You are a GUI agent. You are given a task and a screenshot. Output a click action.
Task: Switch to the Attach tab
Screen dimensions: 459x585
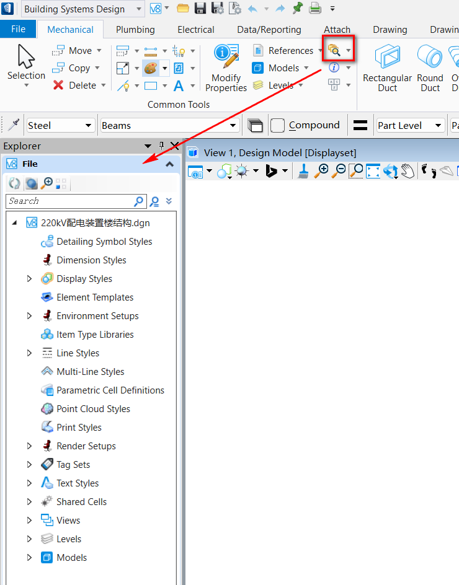pos(337,30)
